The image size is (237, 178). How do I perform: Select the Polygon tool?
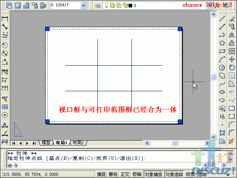[x=222, y=43]
